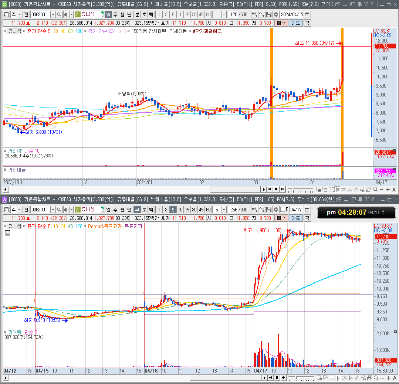Adjust candle width slider in bottom chart
Viewport: 399px width, 384px height.
point(301,378)
